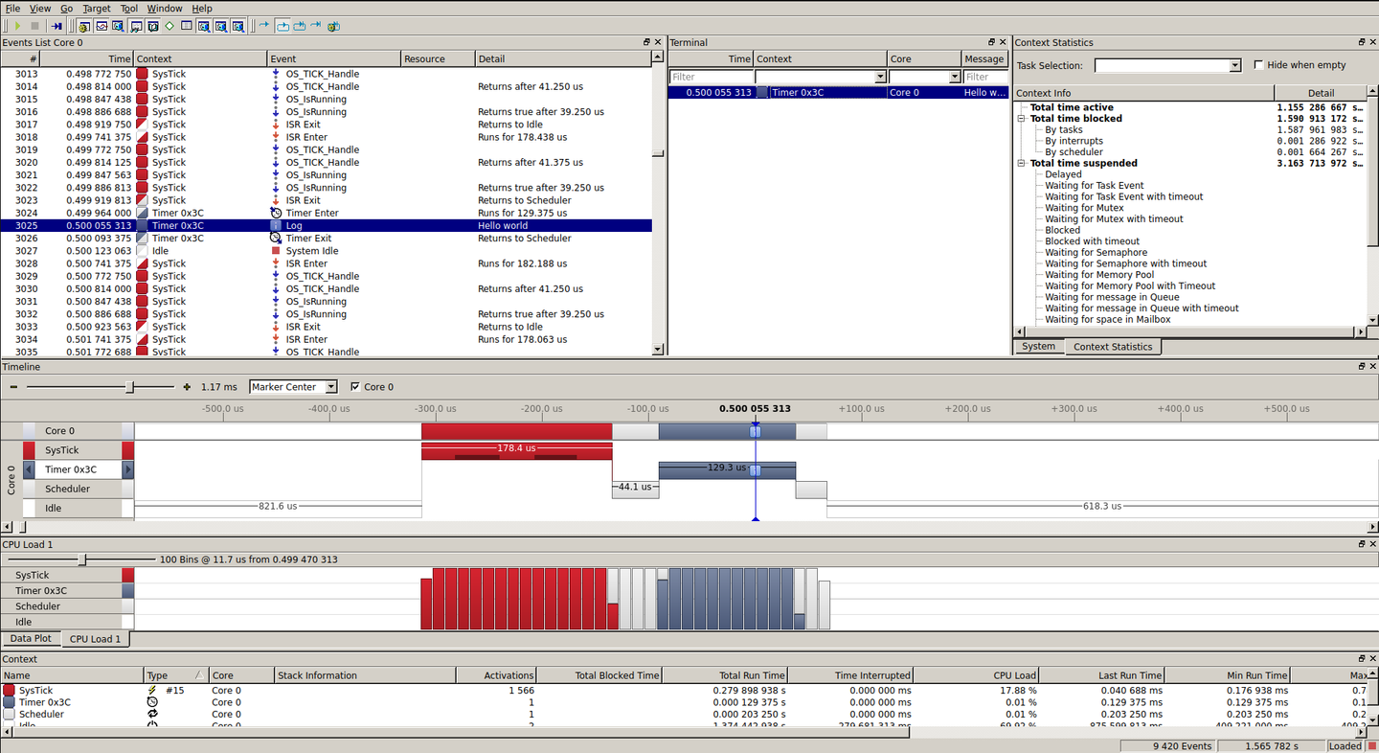Click the green diamond toolbar icon
This screenshot has height=753, width=1379.
click(170, 26)
